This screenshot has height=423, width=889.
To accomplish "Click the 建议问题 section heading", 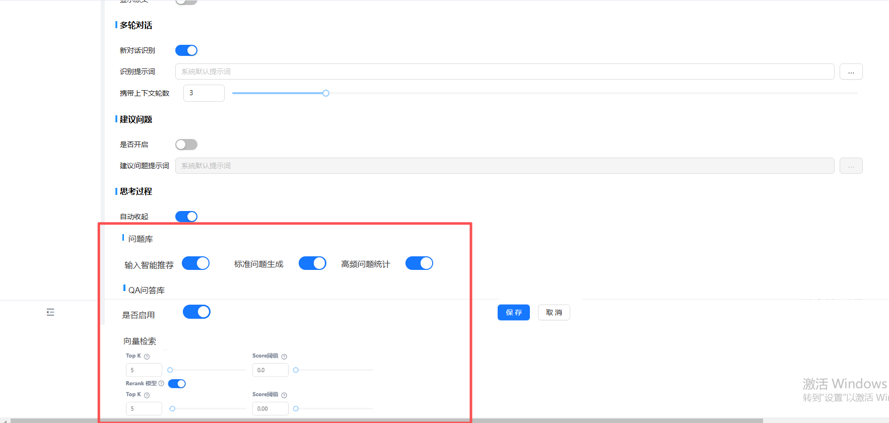I will click(136, 119).
